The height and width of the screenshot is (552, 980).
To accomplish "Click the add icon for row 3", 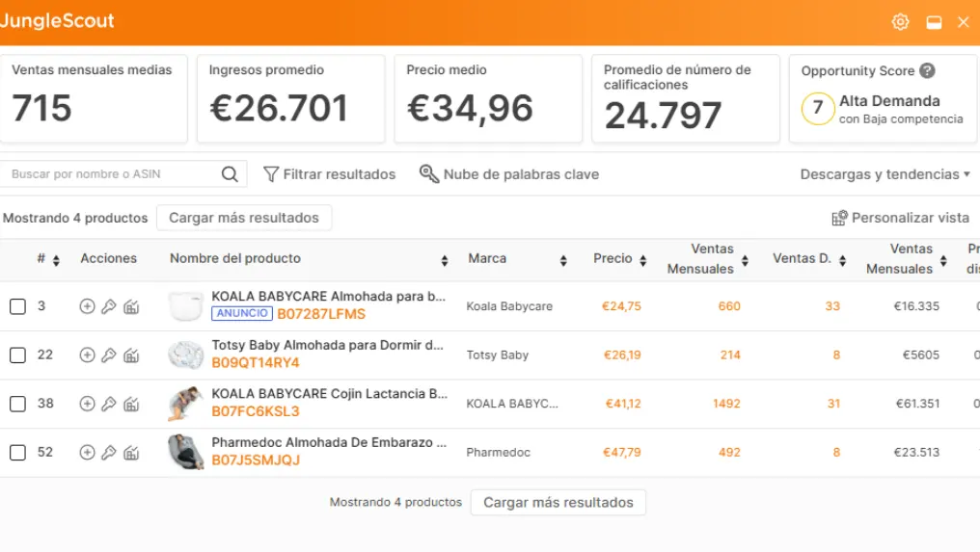I will 87,306.
